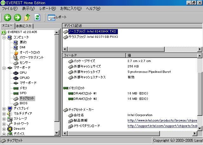Click the マルチメディア speaker icon
203x145 pixels.
pos(10,114)
